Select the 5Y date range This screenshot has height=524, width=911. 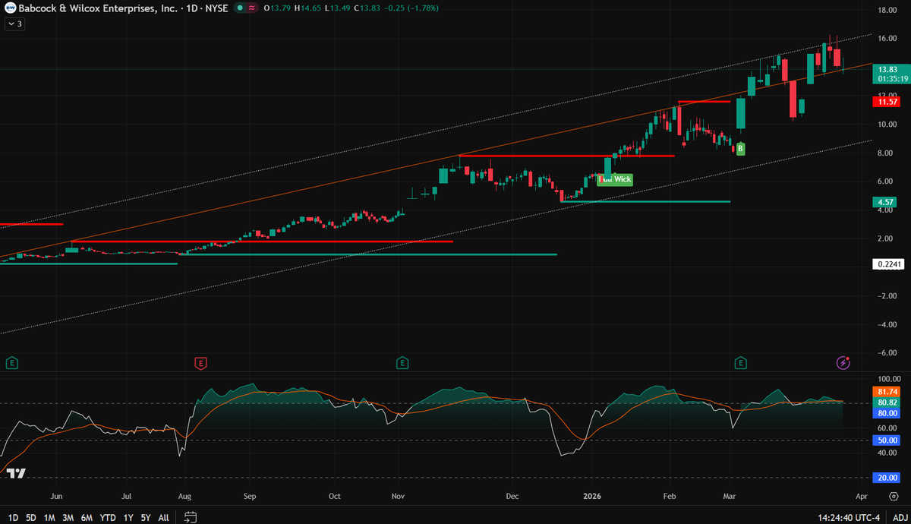pos(145,518)
